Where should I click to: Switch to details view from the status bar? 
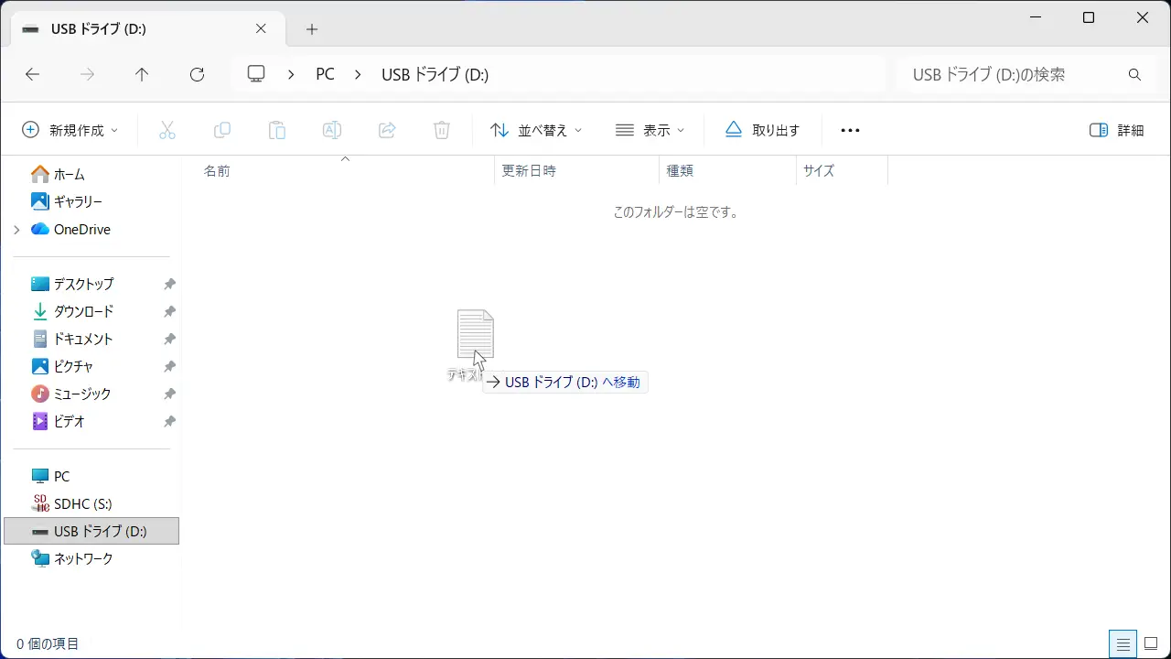[x=1123, y=643]
